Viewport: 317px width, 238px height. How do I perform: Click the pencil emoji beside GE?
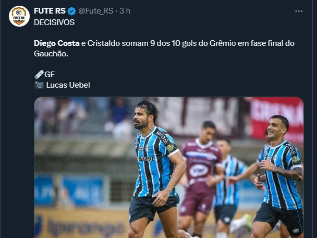39,75
